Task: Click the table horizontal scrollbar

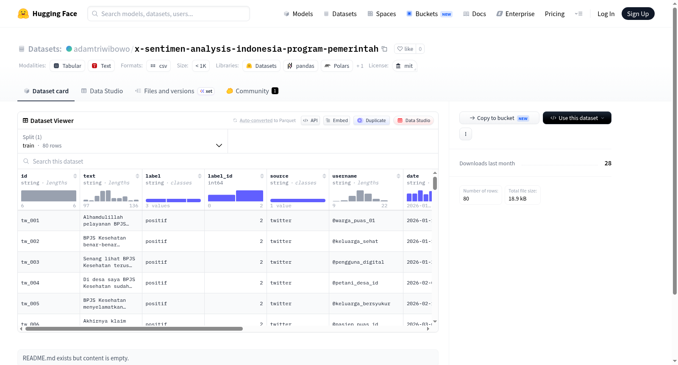Action: pos(134,329)
